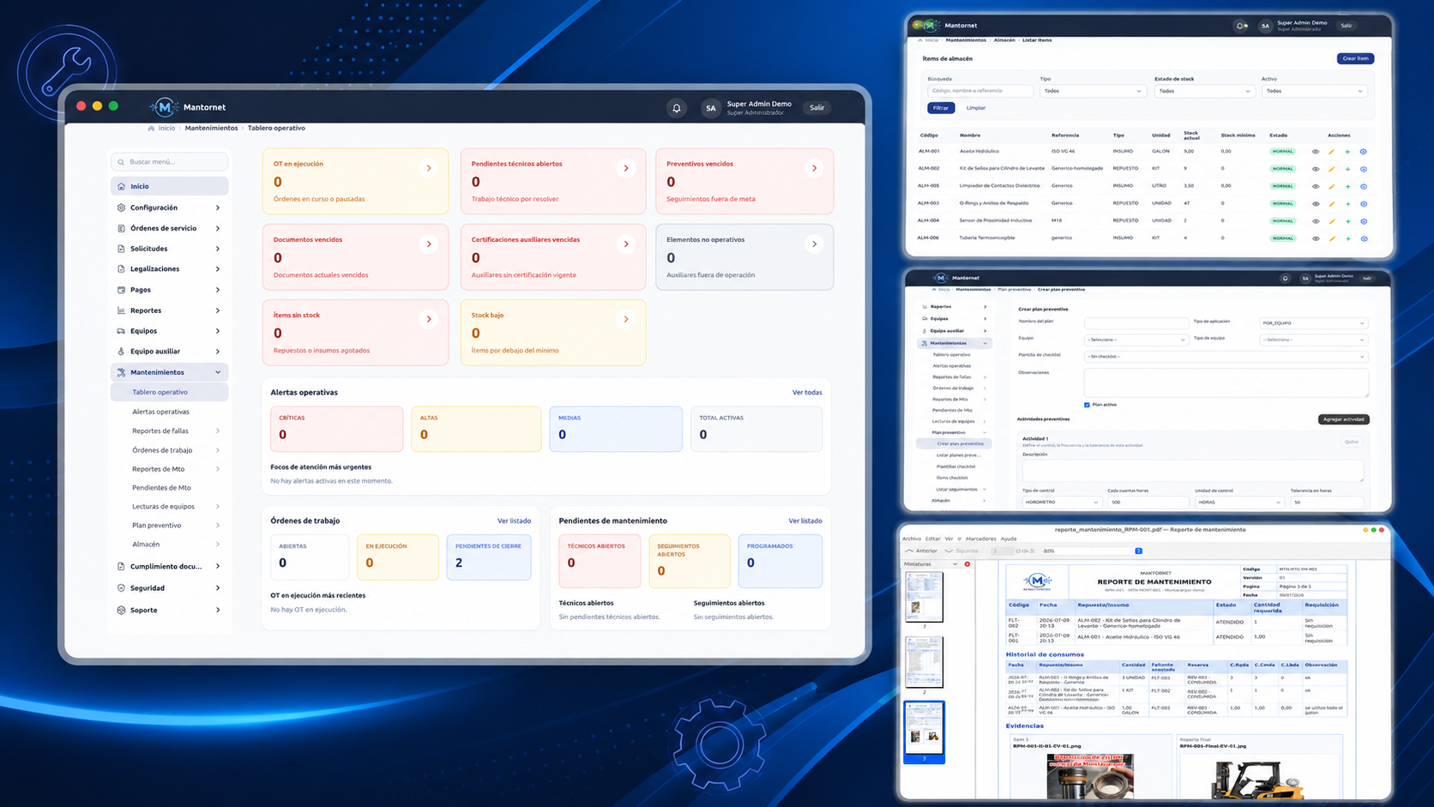
Task: Expand the Órdenes de servicio menu
Action: (x=170, y=228)
